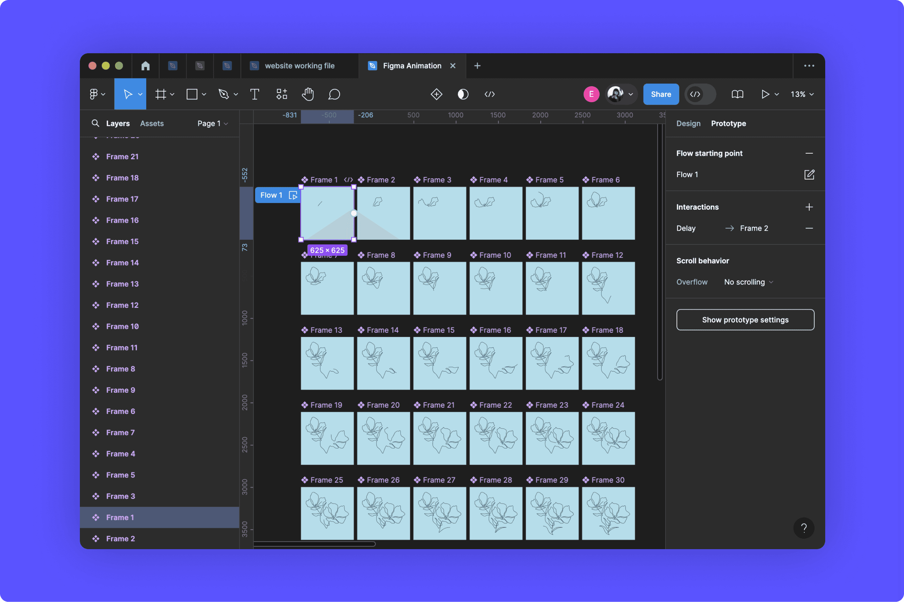Open the Libraries book icon
Image resolution: width=904 pixels, height=602 pixels.
click(737, 94)
